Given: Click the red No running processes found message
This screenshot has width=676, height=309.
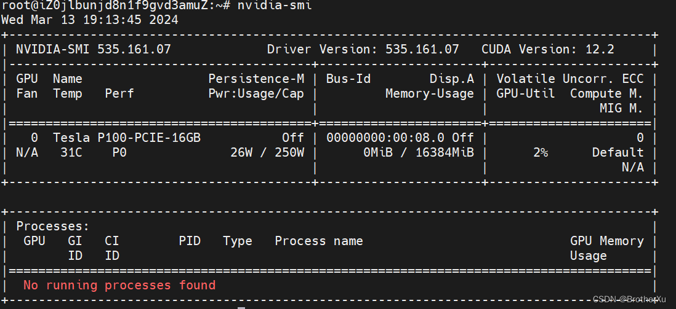Looking at the screenshot, I should click(119, 285).
